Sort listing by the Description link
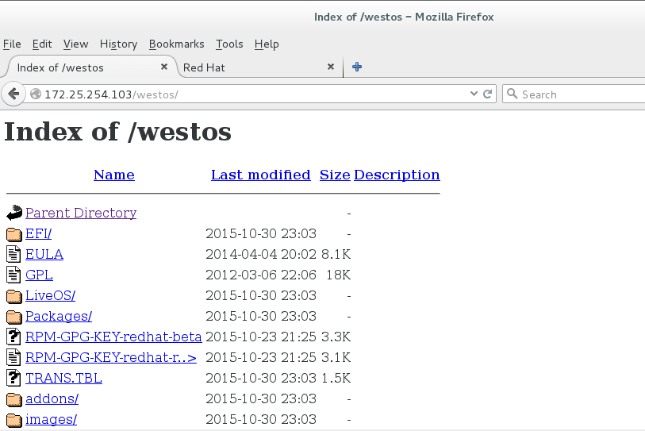The height and width of the screenshot is (431, 645). [397, 175]
